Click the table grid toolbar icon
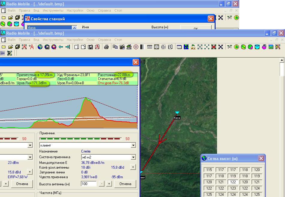This screenshot has width=285, height=197. tap(179, 47)
